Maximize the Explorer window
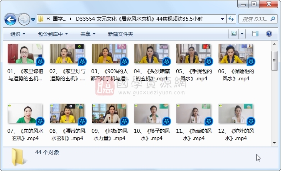 click(x=253, y=4)
